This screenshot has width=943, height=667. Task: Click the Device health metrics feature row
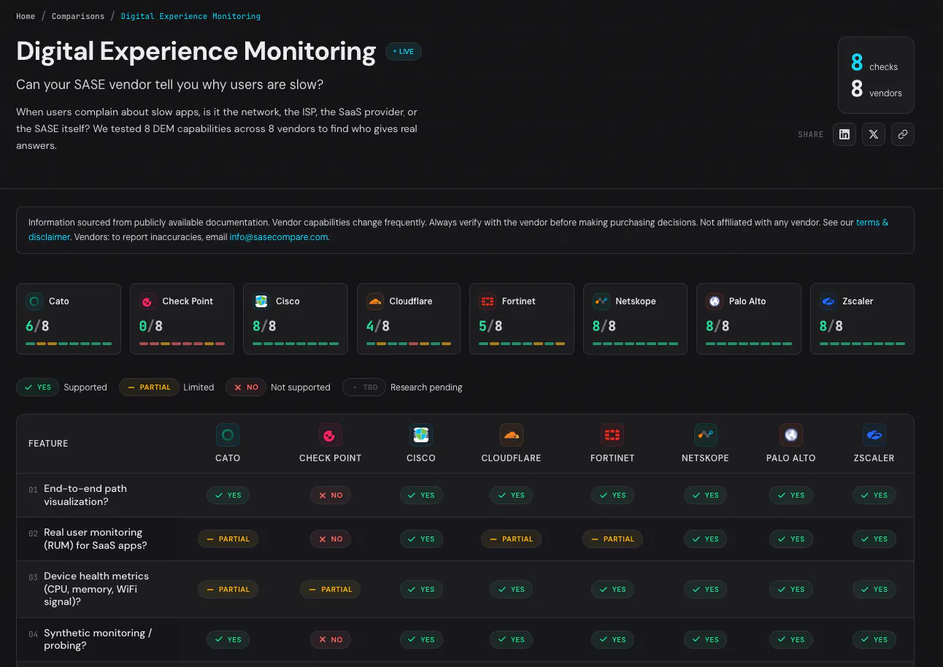[465, 589]
